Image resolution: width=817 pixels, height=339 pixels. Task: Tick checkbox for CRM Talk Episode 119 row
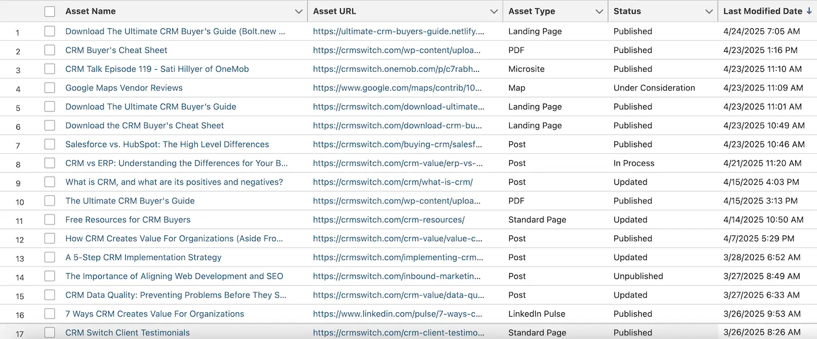[50, 69]
